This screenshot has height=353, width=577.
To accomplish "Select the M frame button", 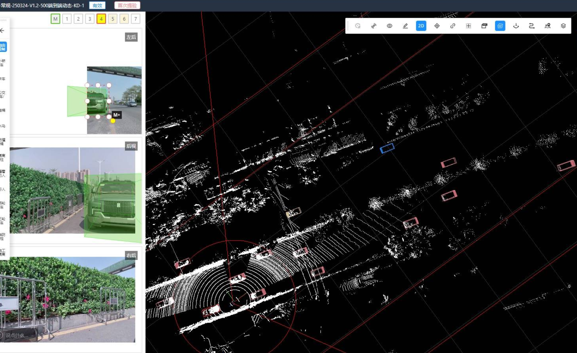I will pos(55,19).
